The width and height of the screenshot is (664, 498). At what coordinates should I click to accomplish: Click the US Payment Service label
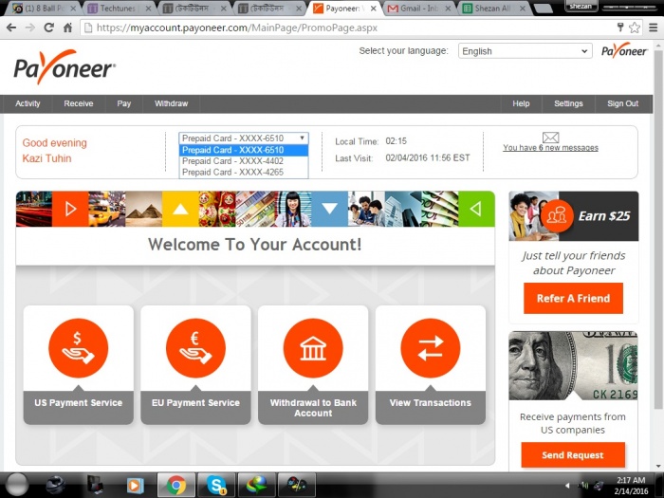pos(79,403)
